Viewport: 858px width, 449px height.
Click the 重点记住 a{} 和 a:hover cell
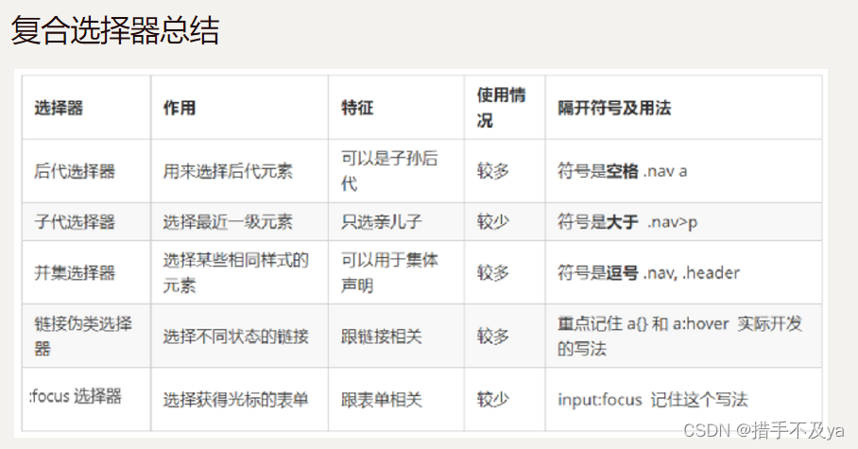(683, 336)
